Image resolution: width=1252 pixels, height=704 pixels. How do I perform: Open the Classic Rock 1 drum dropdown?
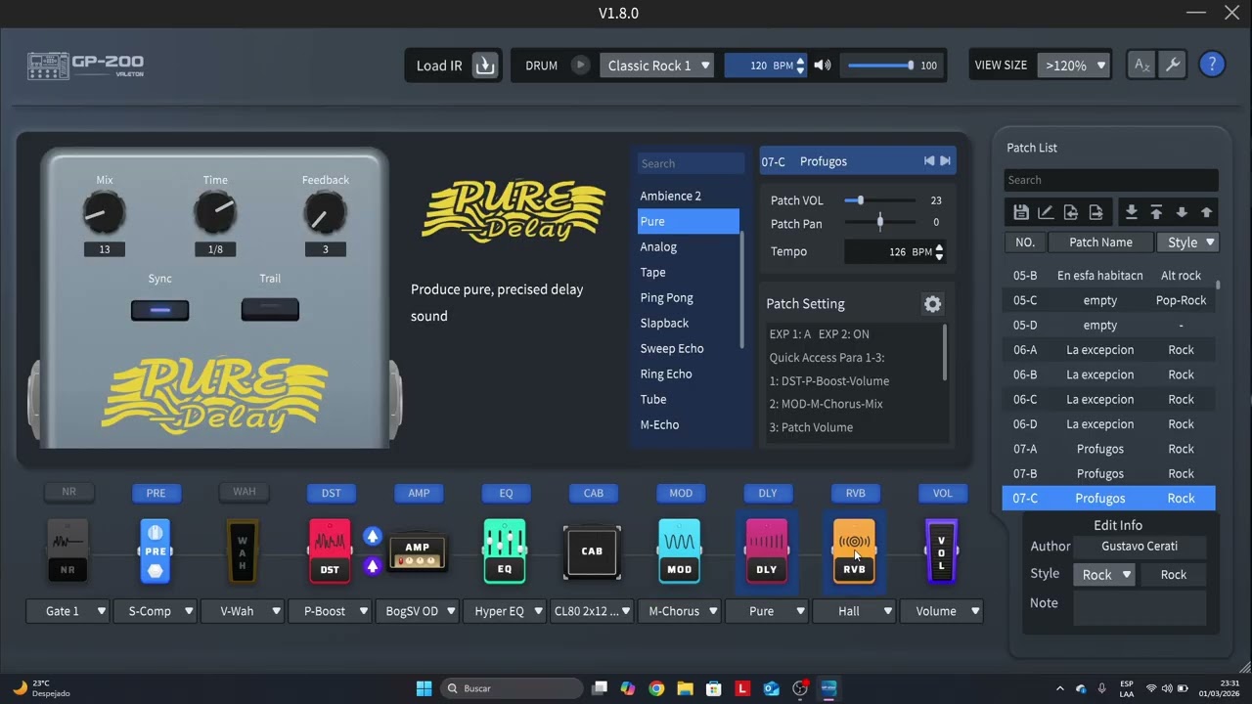(x=656, y=66)
